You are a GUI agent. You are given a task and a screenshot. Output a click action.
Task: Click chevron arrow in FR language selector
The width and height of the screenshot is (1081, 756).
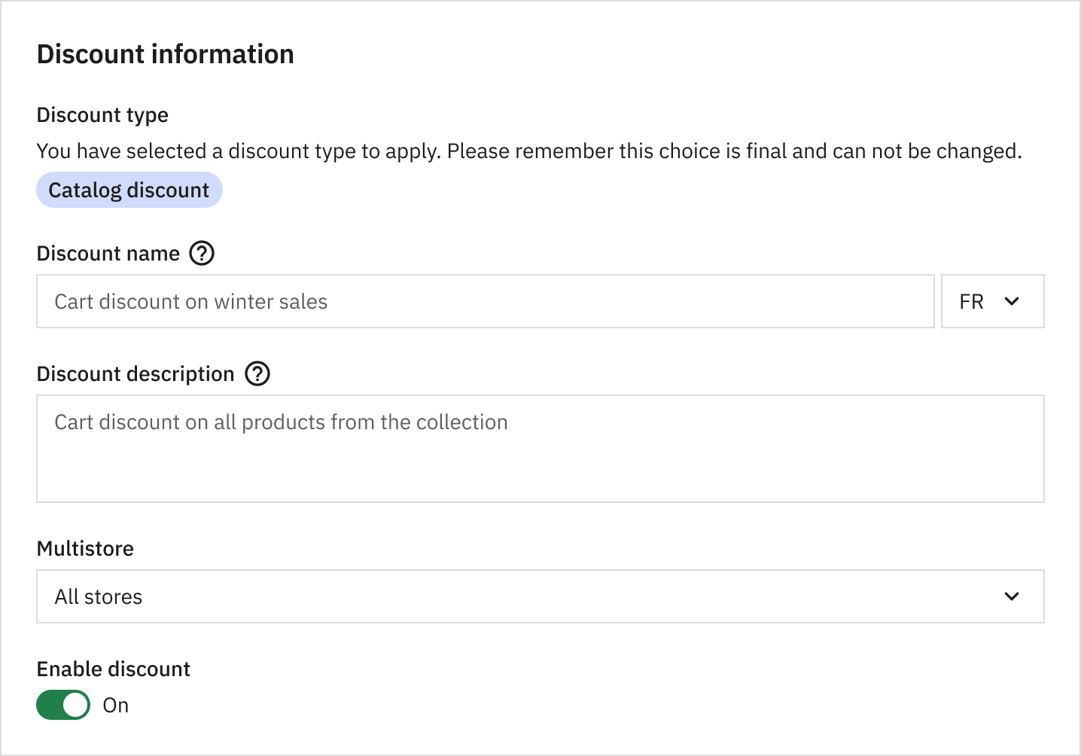(x=1012, y=301)
